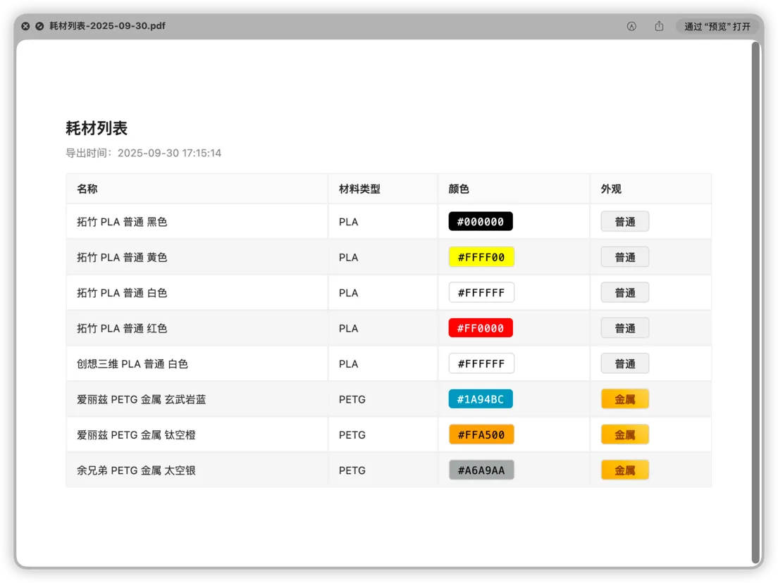Click the 普通 badge in 黑色 row
The height and width of the screenshot is (583, 778).
point(624,222)
